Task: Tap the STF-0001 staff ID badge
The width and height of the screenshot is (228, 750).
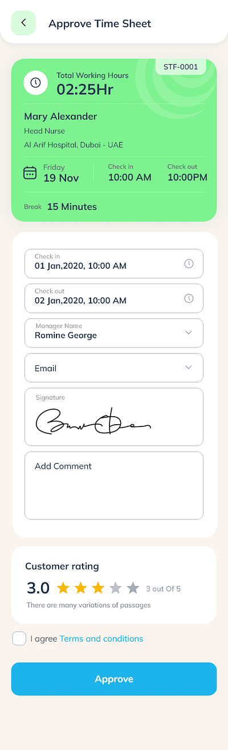Action: tap(181, 67)
